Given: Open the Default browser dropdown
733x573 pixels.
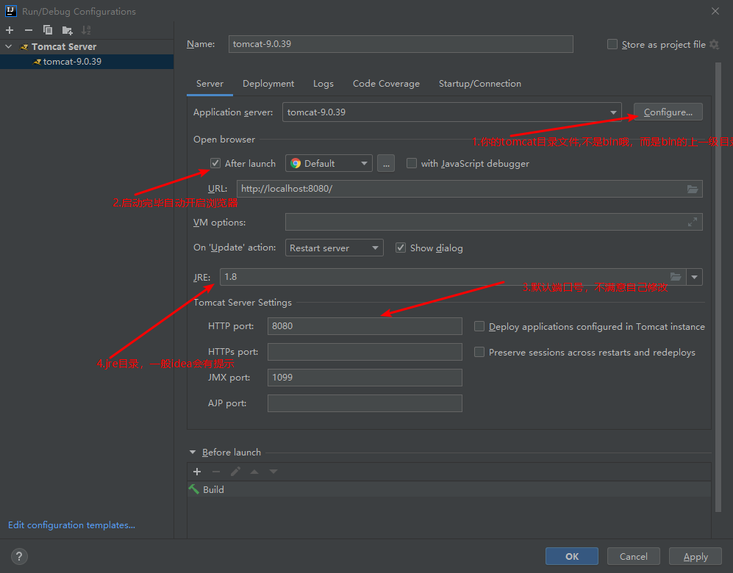Looking at the screenshot, I should [329, 163].
